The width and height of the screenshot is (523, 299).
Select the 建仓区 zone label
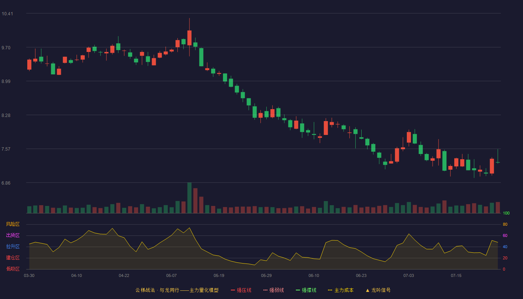(13, 258)
